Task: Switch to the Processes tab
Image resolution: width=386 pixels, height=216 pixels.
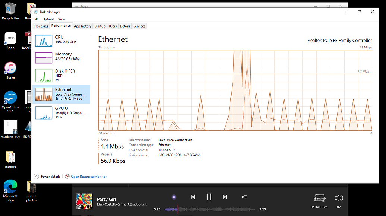Action: tap(40, 26)
